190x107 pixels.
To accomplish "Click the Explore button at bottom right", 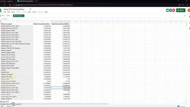I will click(181, 106).
